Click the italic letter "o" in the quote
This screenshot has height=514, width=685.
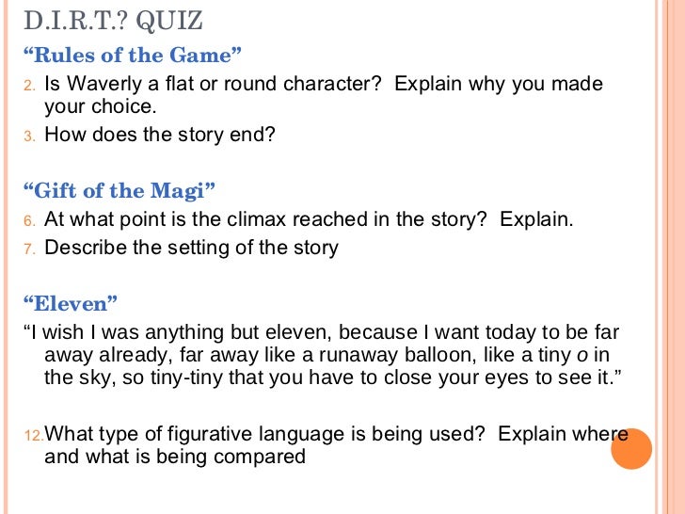[584, 356]
